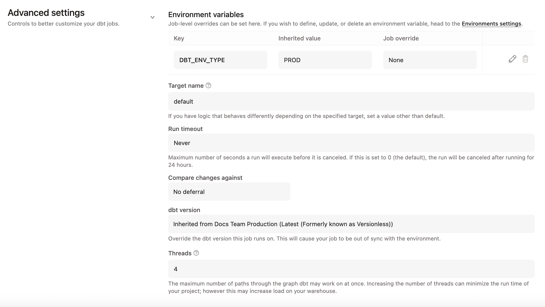The image size is (545, 307).
Task: Click the dbt version inherited value text
Action: point(283,224)
